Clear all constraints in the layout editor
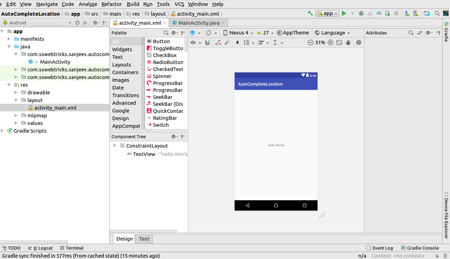 click(x=218, y=42)
